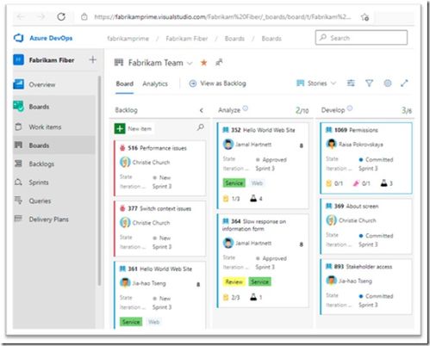
Task: Click the team members icon beside the star
Action: point(219,62)
